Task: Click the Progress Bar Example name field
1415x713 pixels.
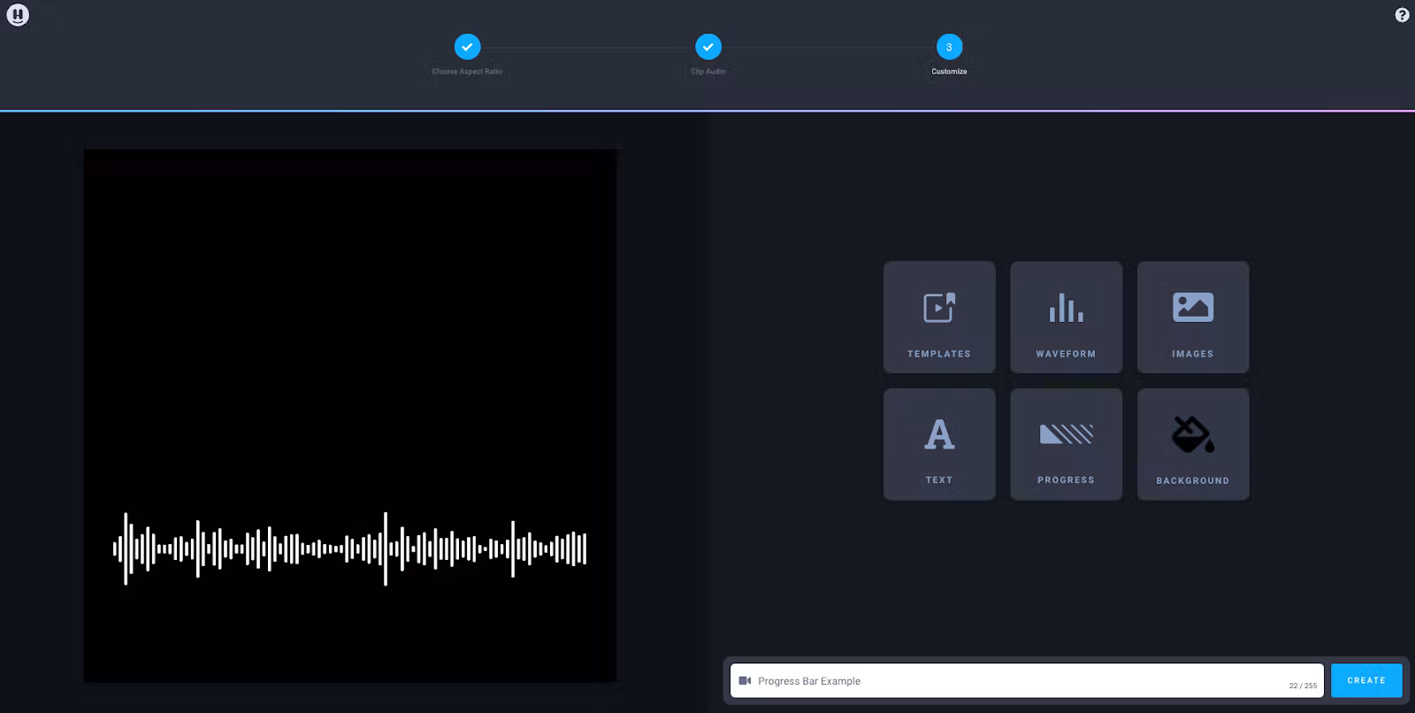Action: point(1027,681)
